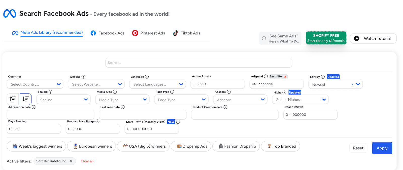Click the play icon in Watch Tutorial
The image size is (403, 170).
click(357, 38)
